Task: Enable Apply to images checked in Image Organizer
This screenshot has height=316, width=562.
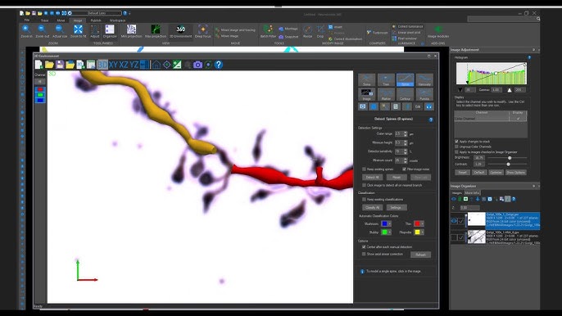Action: tap(456, 152)
